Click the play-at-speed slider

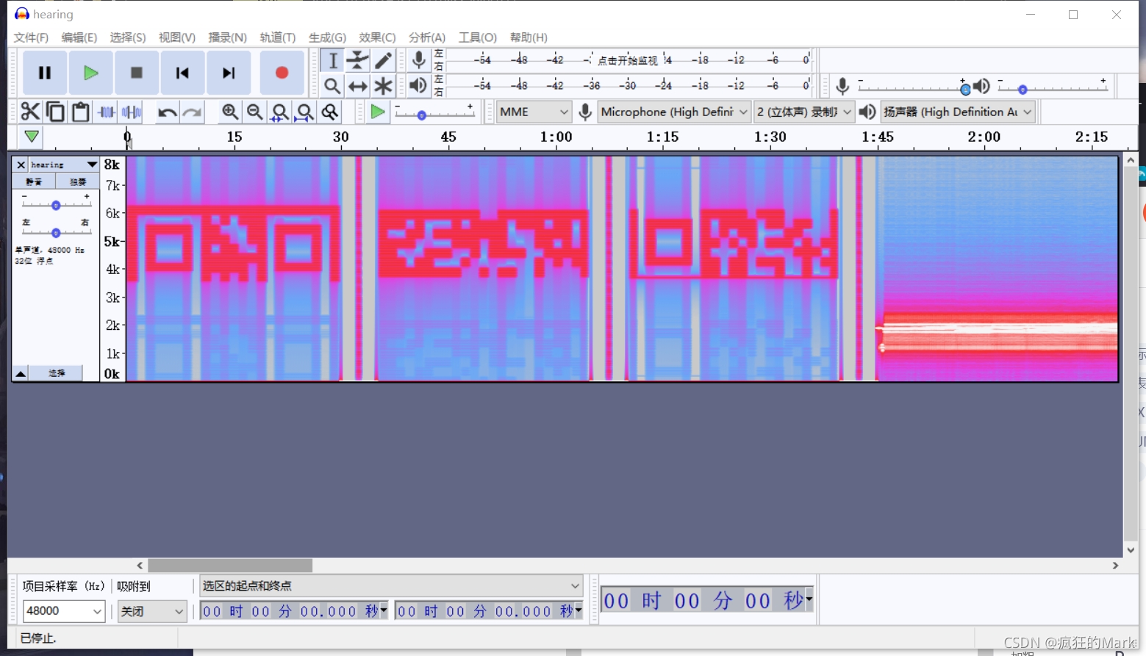click(434, 115)
